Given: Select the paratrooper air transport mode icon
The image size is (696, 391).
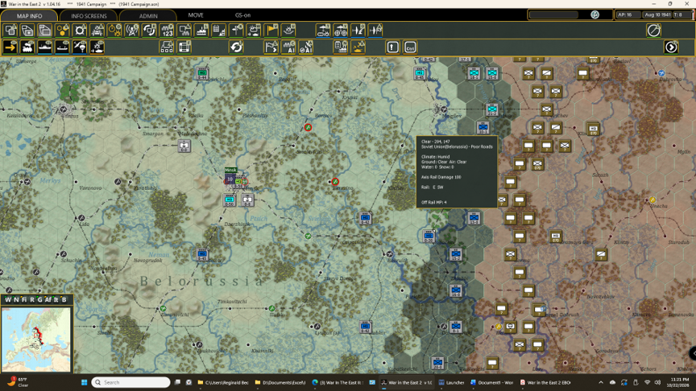Looking at the screenshot, I should (80, 47).
